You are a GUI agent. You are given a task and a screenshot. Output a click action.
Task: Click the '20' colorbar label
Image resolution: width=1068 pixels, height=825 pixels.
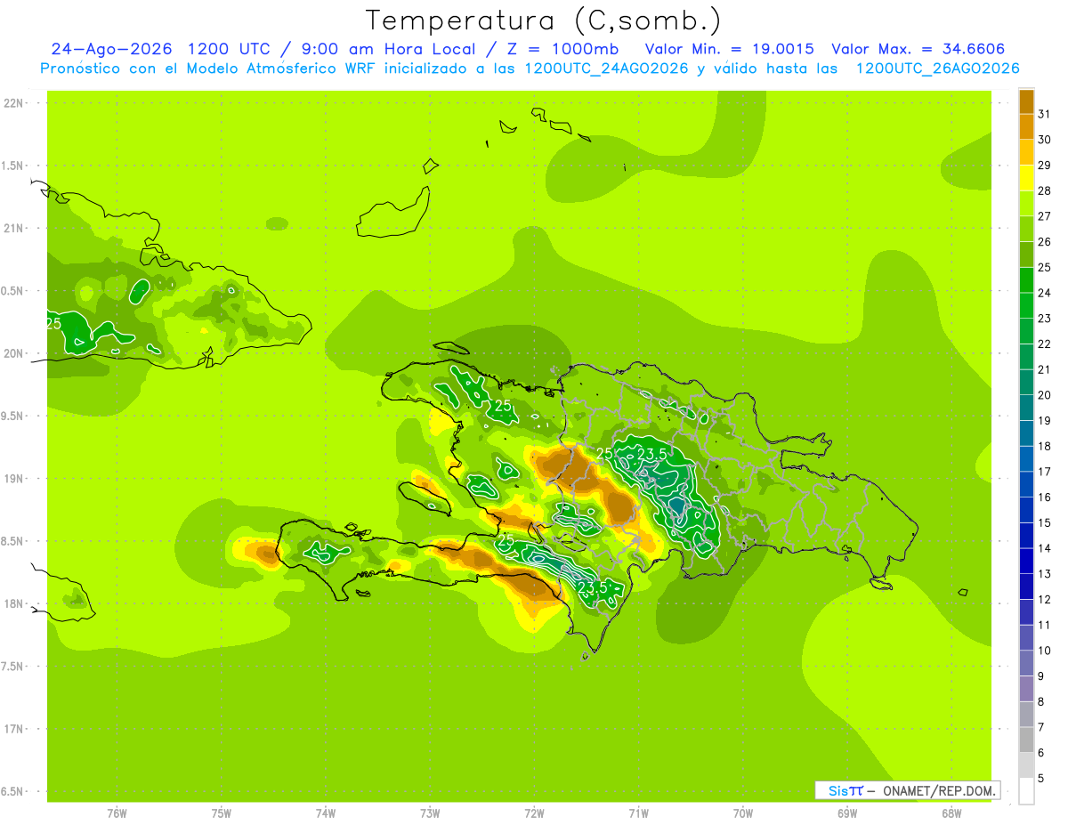tap(1044, 395)
